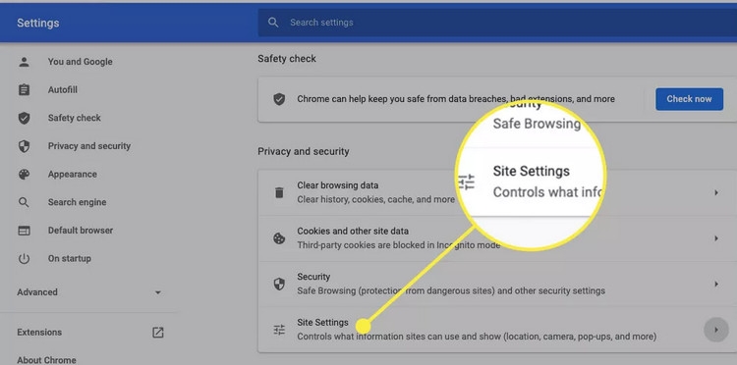Click the person icon beside You and Google

24,62
